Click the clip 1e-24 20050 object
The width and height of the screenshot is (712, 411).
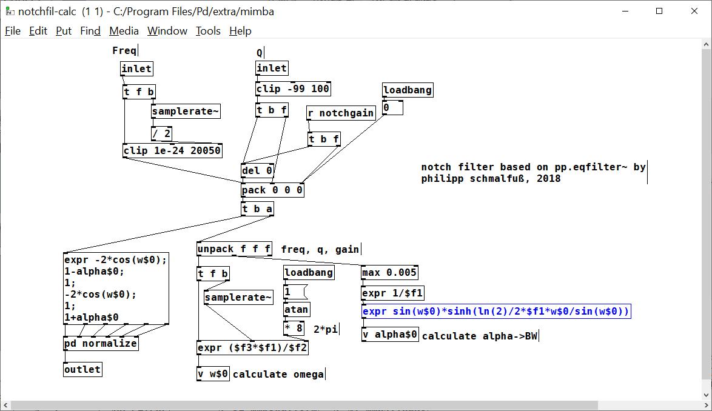point(172,151)
